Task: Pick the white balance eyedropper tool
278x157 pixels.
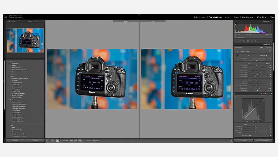Action: [237, 56]
